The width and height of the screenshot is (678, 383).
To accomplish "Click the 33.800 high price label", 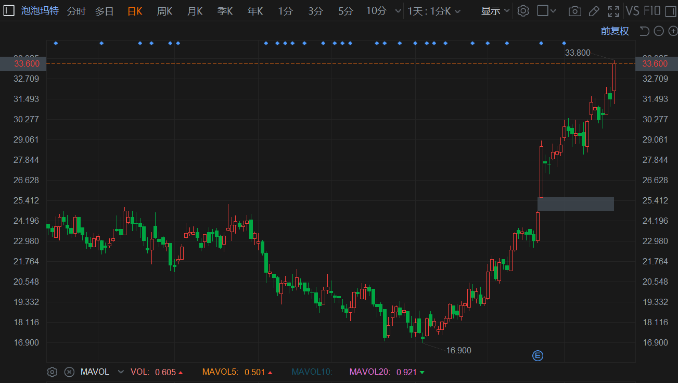I will point(578,53).
